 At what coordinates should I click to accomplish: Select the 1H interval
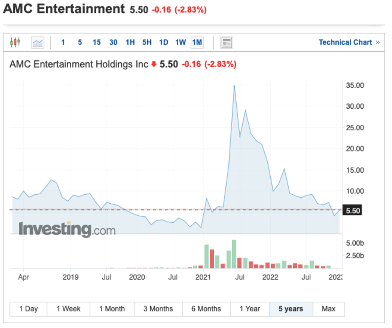[x=130, y=42]
